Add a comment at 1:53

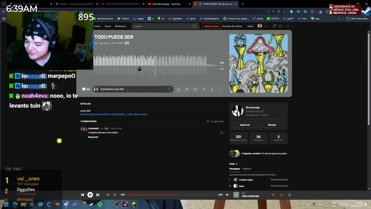pyautogui.click(x=133, y=89)
